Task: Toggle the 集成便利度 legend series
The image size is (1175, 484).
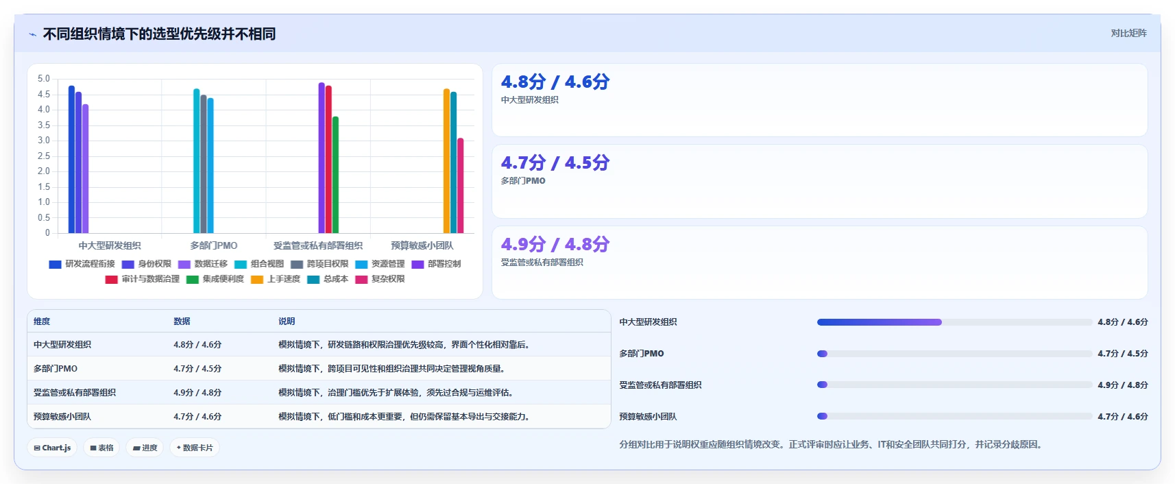Action: pos(215,279)
